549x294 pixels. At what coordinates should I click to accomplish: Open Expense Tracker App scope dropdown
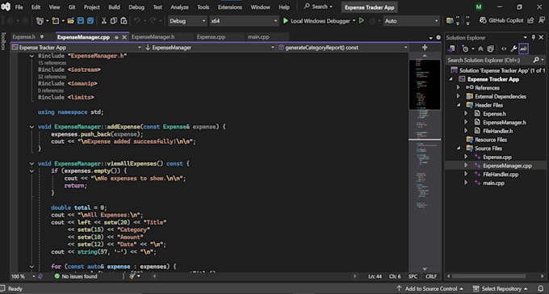[x=77, y=48]
